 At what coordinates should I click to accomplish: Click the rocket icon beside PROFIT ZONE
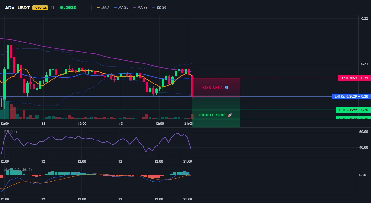point(230,115)
